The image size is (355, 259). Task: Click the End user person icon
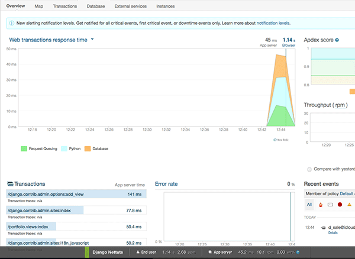(138, 252)
